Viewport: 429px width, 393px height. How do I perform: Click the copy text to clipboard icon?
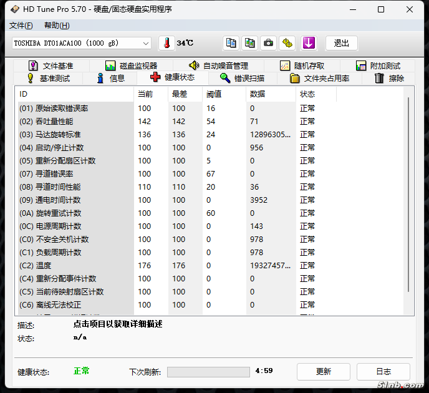pyautogui.click(x=231, y=43)
